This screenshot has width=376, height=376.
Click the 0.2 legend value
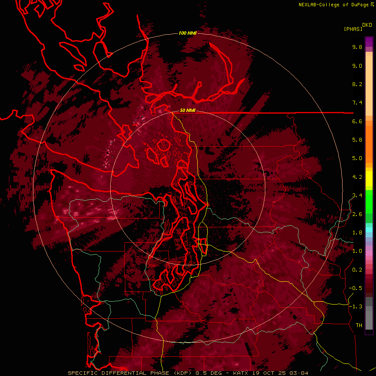357,270
